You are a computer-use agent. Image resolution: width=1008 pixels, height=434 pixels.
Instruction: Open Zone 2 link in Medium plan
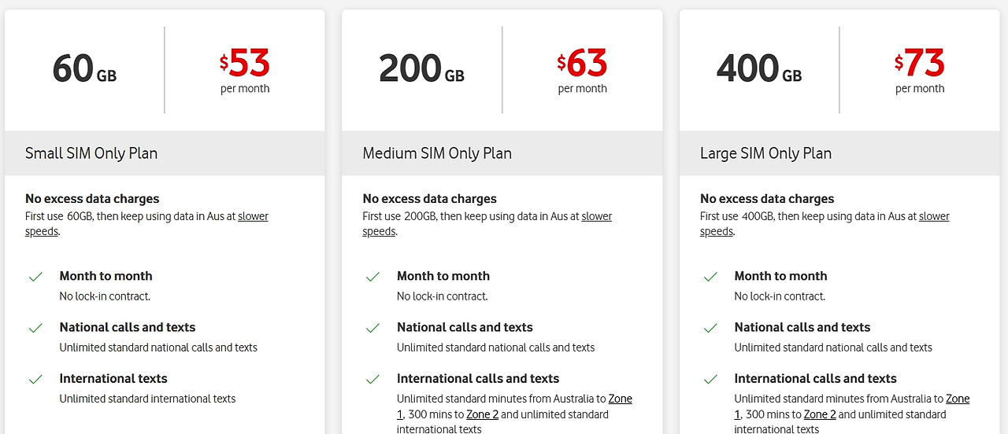(x=483, y=414)
